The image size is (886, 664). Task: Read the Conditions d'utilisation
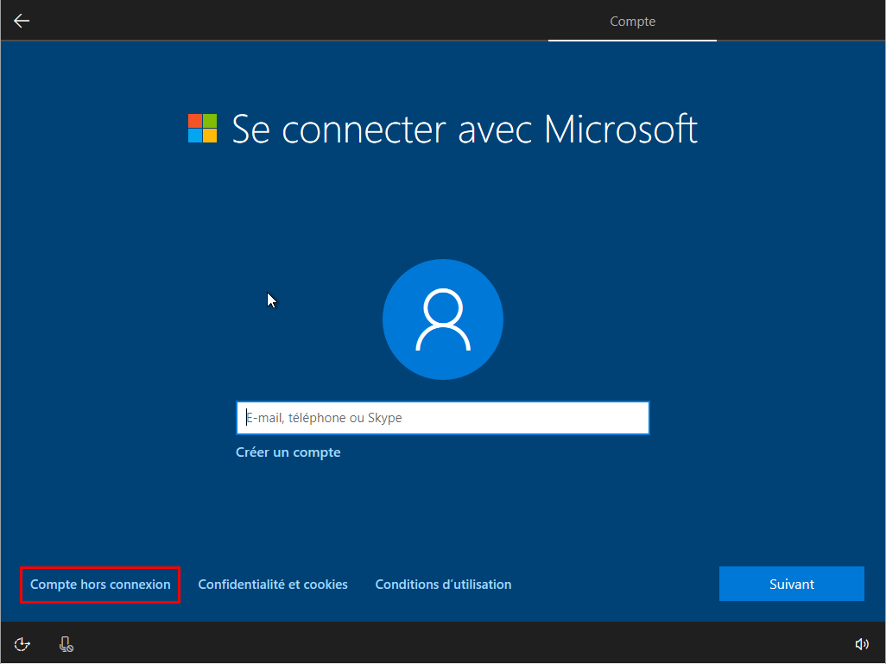click(x=443, y=584)
